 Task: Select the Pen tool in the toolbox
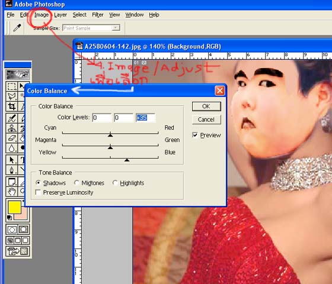pyautogui.click(x=12, y=170)
